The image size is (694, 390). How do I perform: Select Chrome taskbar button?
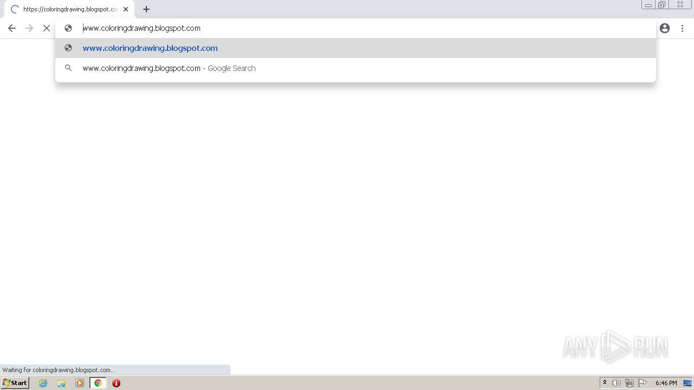98,383
